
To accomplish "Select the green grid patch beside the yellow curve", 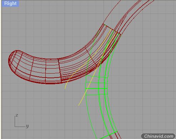I will point(96,85).
